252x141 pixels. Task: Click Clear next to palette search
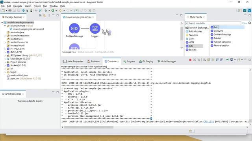click(x=245, y=23)
